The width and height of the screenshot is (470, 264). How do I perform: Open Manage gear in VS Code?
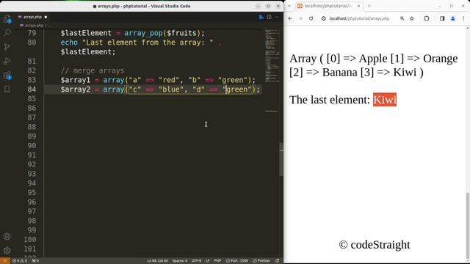tap(7, 250)
